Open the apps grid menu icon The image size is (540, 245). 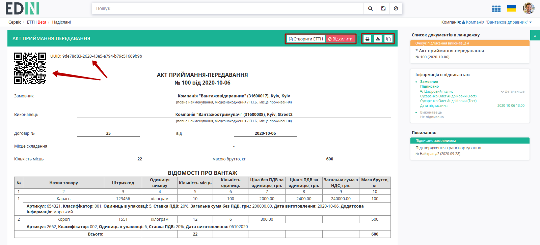496,9
